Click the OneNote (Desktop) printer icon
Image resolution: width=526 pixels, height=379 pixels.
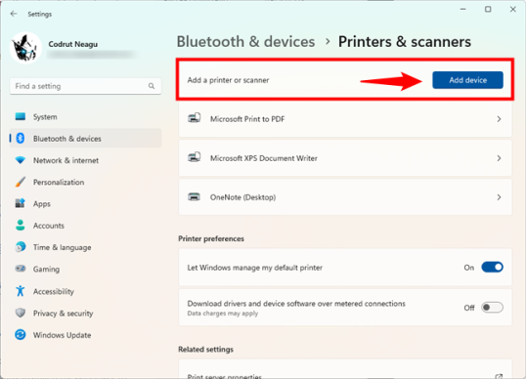pyautogui.click(x=195, y=196)
